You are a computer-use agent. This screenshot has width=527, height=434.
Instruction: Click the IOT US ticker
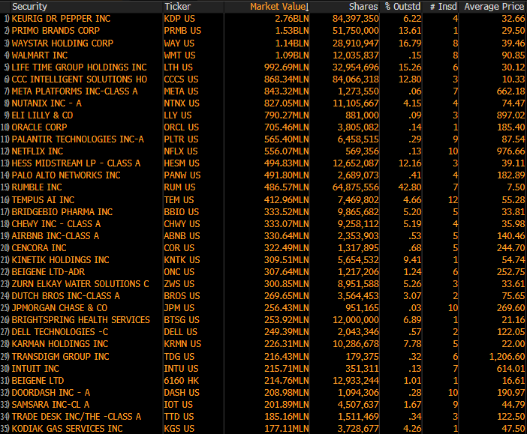coord(179,405)
